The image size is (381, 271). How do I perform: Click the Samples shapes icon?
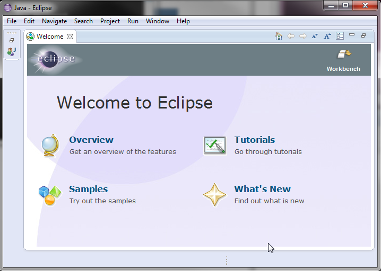50,195
